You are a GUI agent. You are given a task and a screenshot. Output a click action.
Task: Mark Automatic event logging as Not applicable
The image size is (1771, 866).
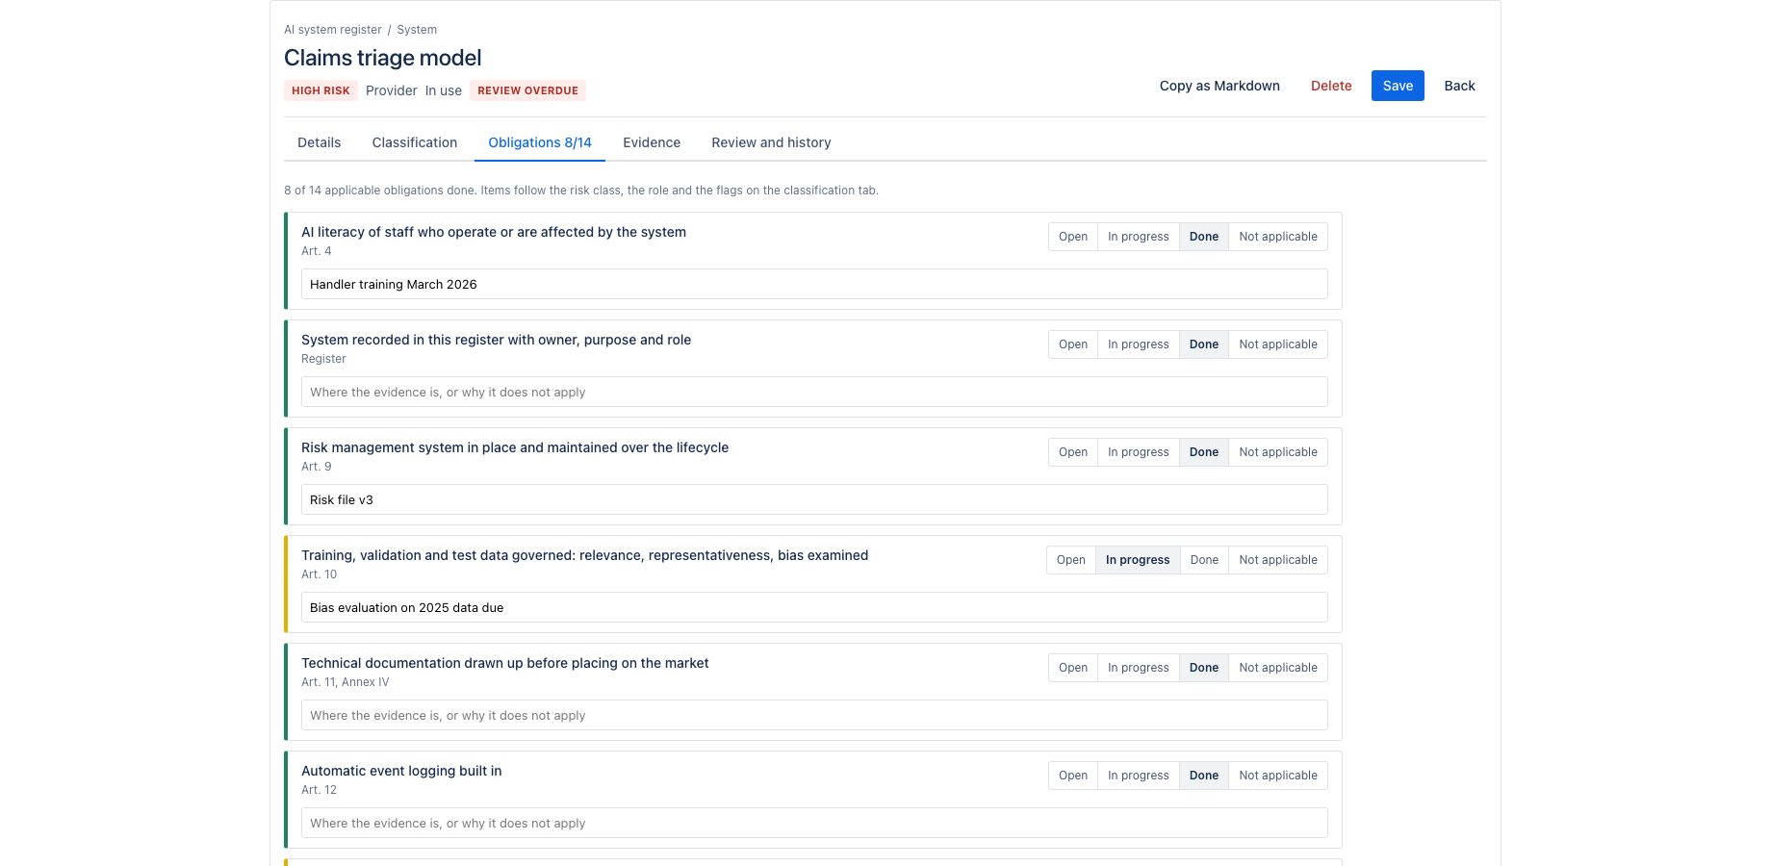[x=1278, y=776]
